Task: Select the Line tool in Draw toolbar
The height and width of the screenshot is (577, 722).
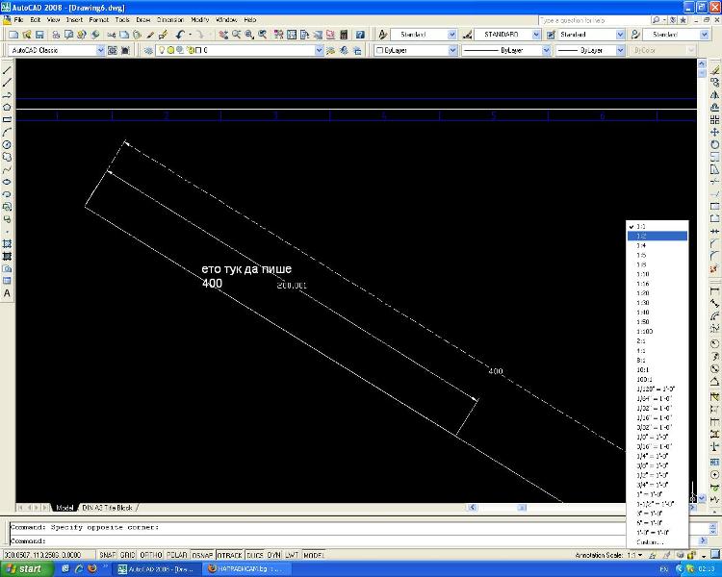Action: coord(8,70)
